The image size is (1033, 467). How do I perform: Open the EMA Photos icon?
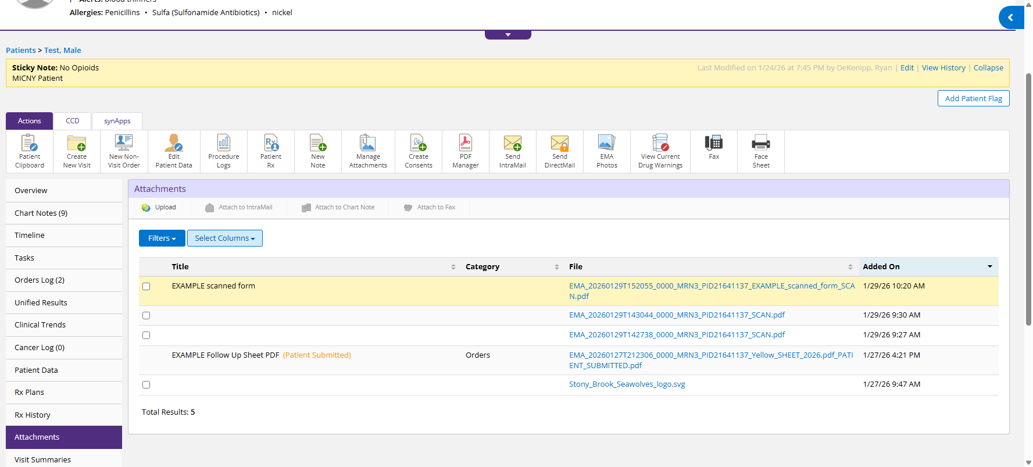606,151
